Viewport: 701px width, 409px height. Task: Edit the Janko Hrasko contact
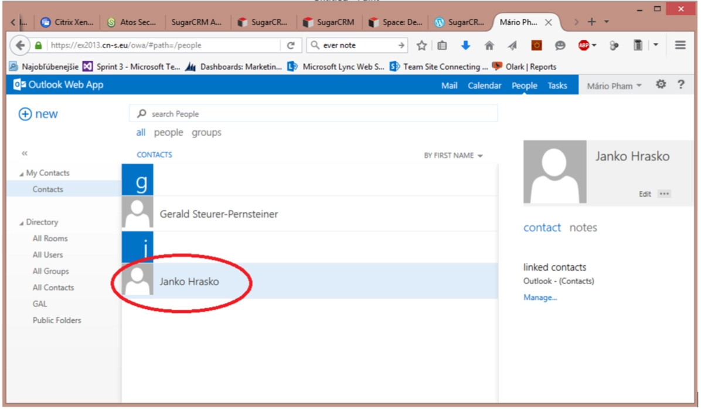point(645,194)
